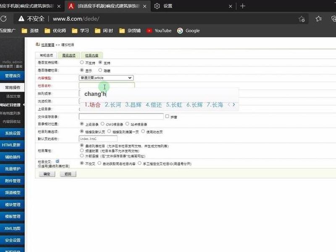Screen dimensions: 336x252
Task: Expand HTML更新 sidebar section
Action: (12, 145)
